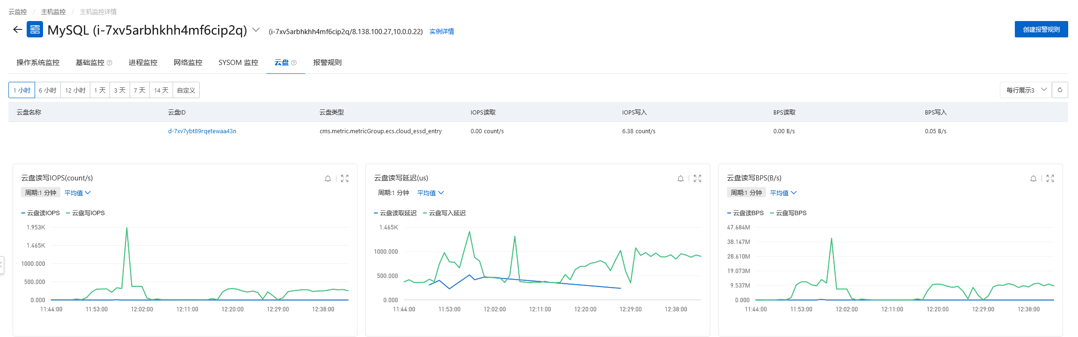The height and width of the screenshot is (337, 1078).
Task: Switch to the SYSOM 监控 tab
Action: (238, 63)
